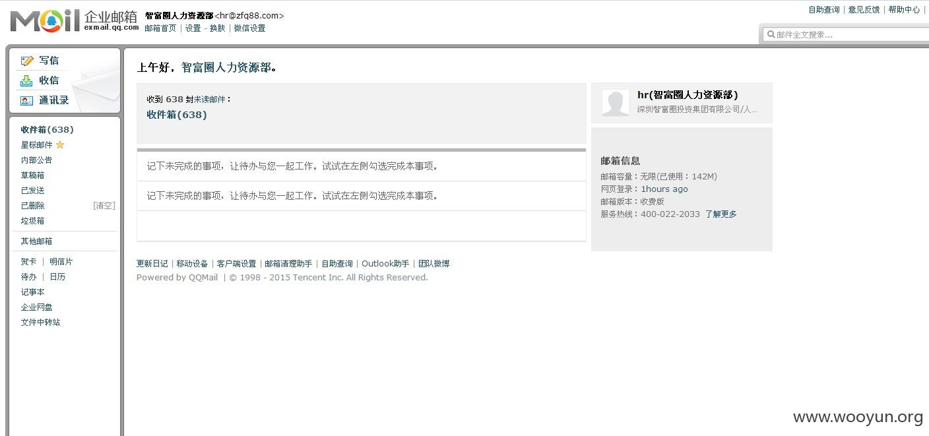Open 通讯录 address book
Viewport: 929px width, 436px height.
(x=53, y=100)
